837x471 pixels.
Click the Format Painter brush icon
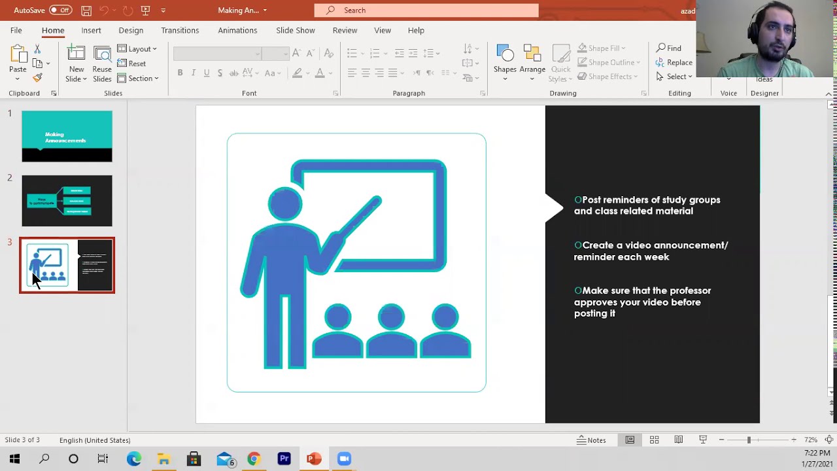point(37,78)
